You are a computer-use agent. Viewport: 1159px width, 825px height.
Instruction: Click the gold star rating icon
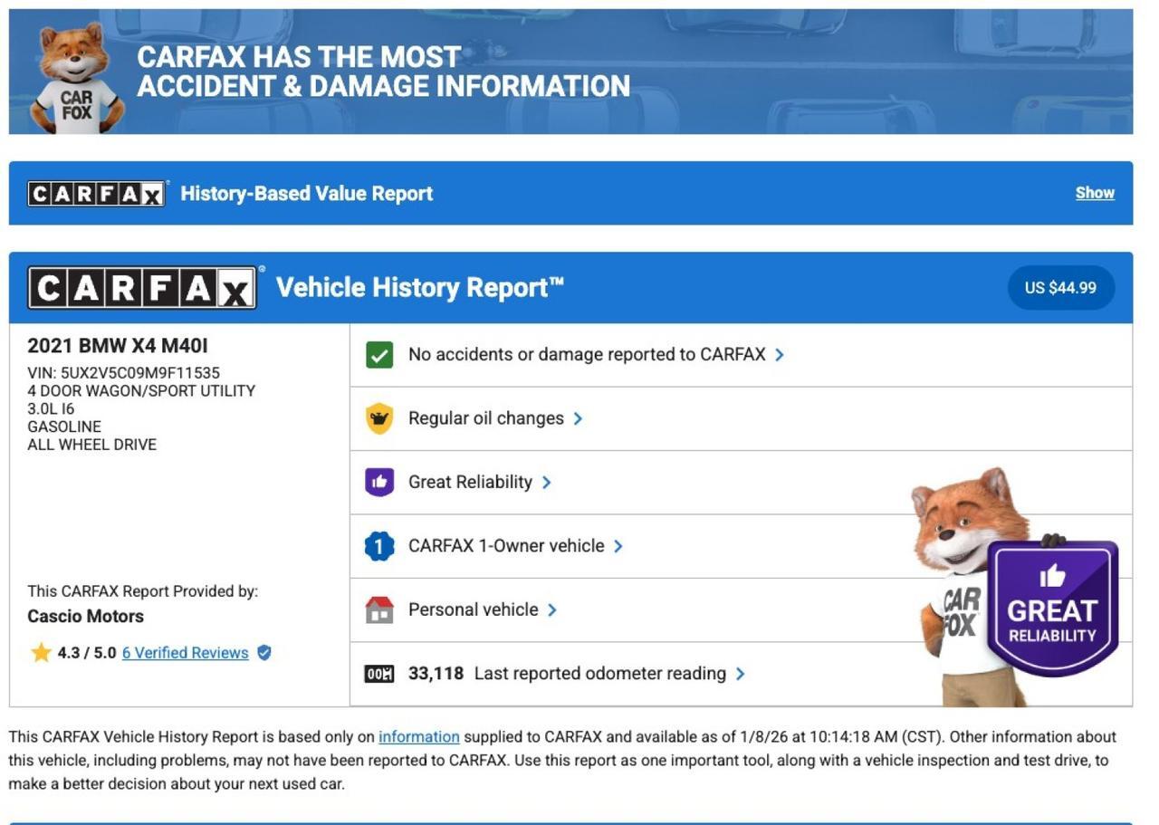click(41, 653)
